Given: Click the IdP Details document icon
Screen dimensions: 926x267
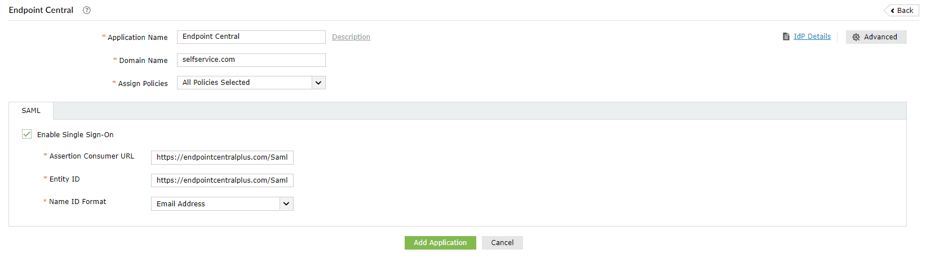Looking at the screenshot, I should tap(786, 37).
